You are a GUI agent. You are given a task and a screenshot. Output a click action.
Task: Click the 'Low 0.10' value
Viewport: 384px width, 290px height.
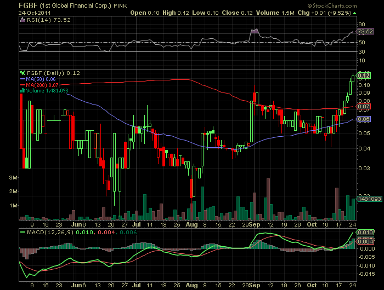tap(205, 13)
